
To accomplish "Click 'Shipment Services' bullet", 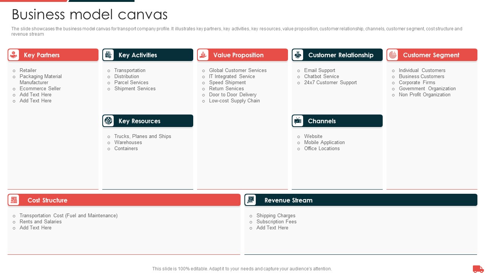I will tap(135, 89).
